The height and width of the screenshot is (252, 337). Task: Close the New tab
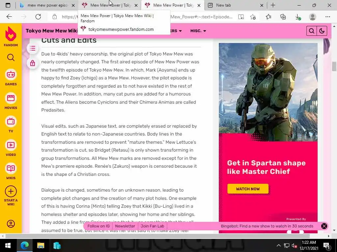pyautogui.click(x=262, y=5)
